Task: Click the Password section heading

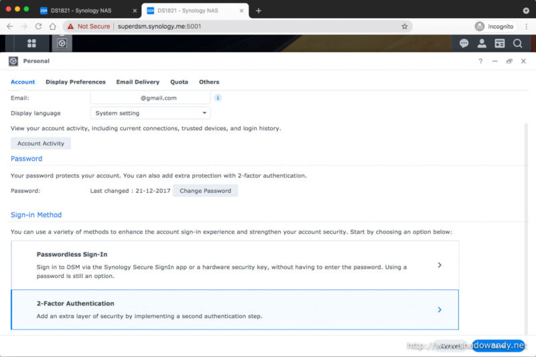Action: tap(26, 159)
